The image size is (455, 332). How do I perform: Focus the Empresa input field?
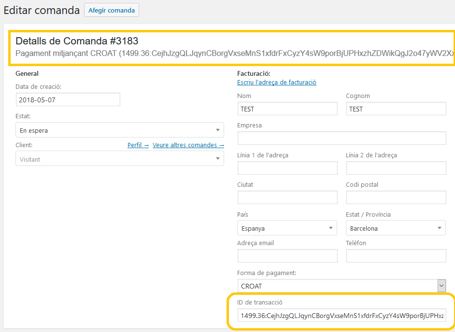(x=342, y=138)
